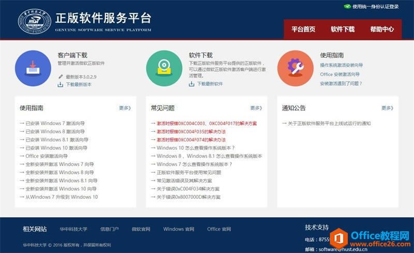Click the university seal logo

pyautogui.click(x=34, y=21)
